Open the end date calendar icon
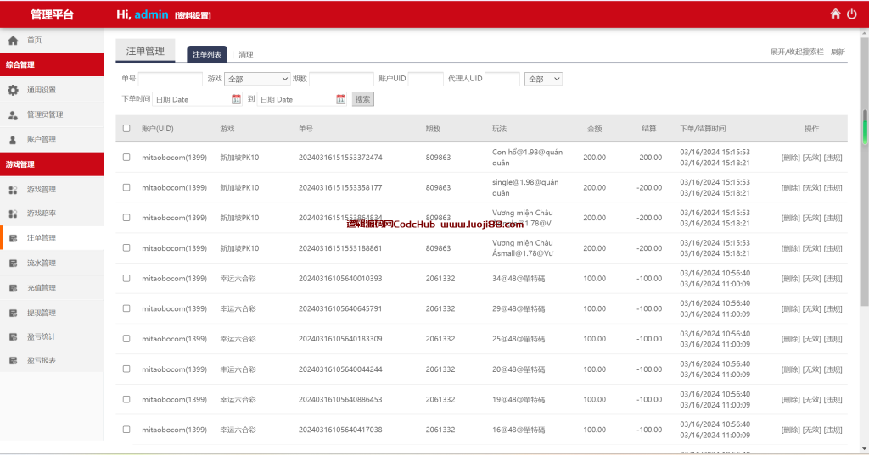 (341, 99)
